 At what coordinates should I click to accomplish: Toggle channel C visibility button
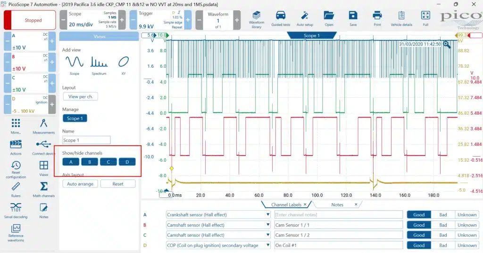click(108, 162)
